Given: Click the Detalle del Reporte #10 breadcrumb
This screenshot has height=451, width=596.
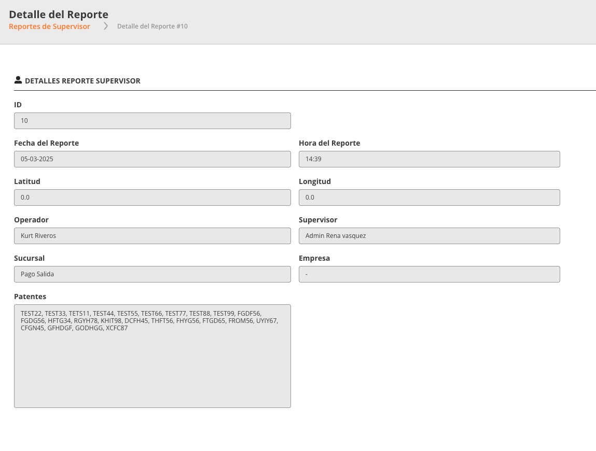Looking at the screenshot, I should (x=152, y=26).
